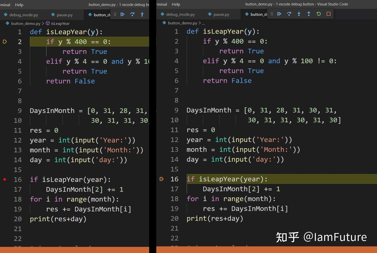Viewport: 377px width, 253px height.
Task: Click the Step Out debug icon
Action: [x=309, y=14]
